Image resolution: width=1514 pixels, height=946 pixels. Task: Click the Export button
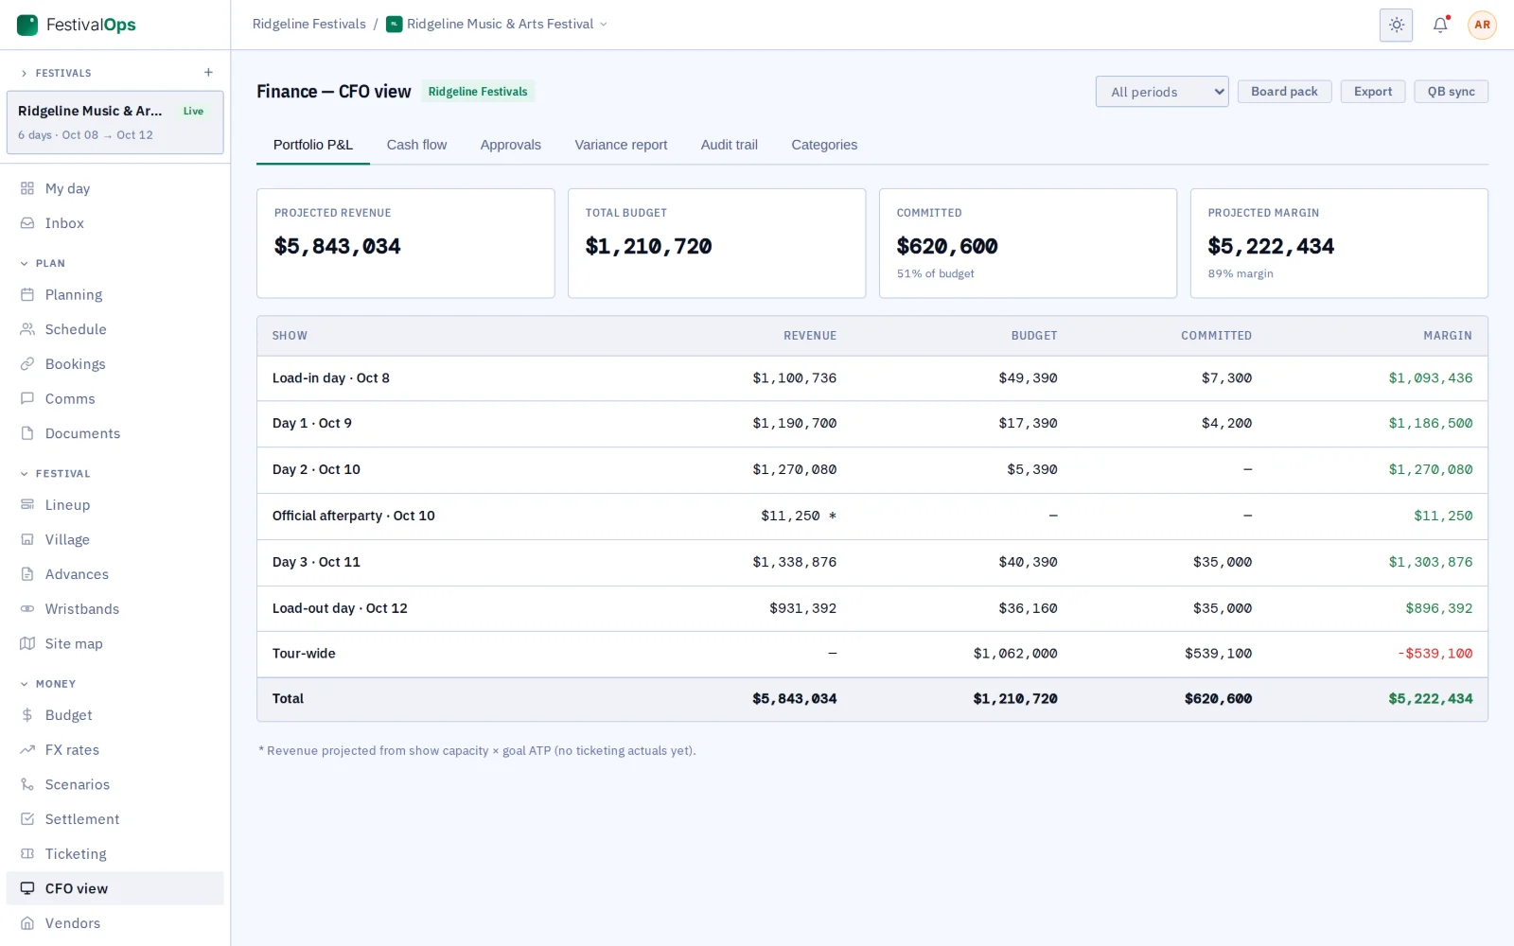coord(1372,92)
